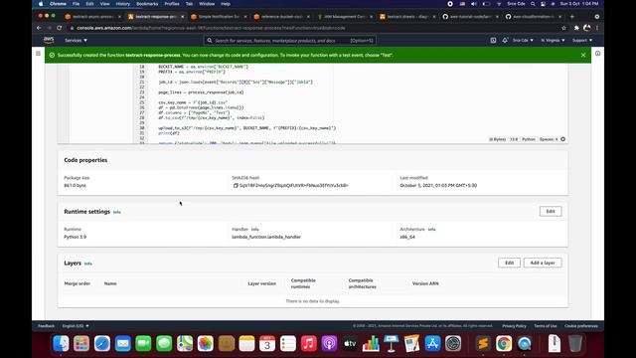The image size is (636, 358).
Task: Open Apple TV from the Dock
Action: point(350,343)
